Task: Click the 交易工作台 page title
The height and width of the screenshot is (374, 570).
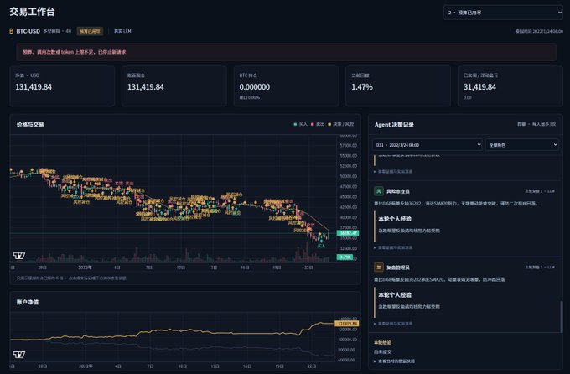Action: click(x=32, y=12)
